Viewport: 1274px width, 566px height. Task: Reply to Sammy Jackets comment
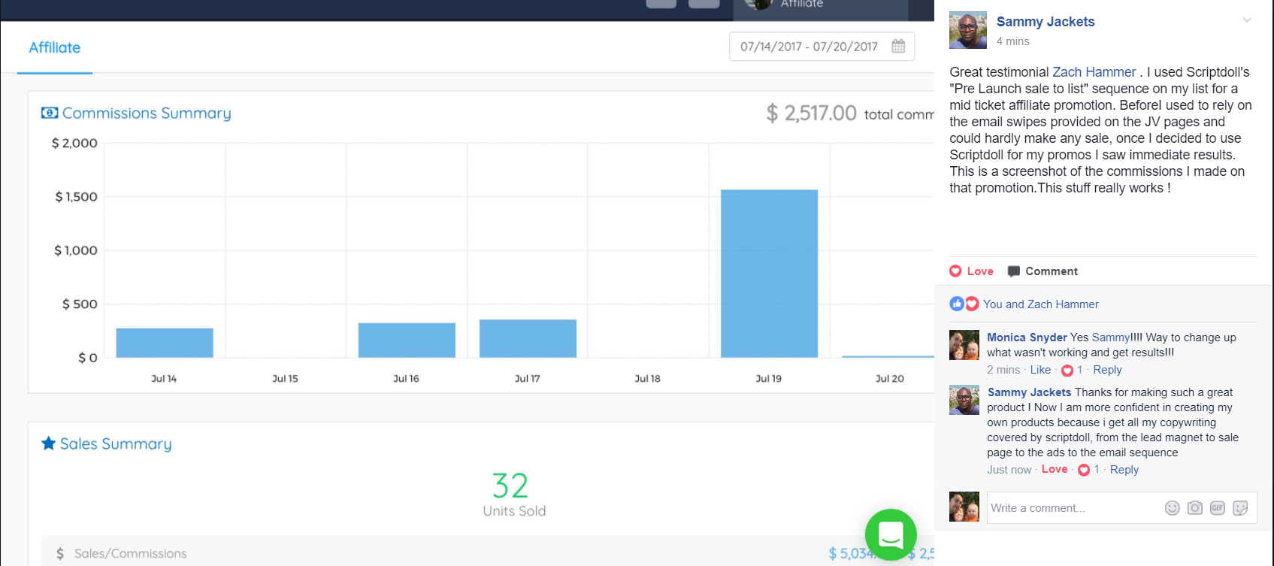[x=1124, y=470]
